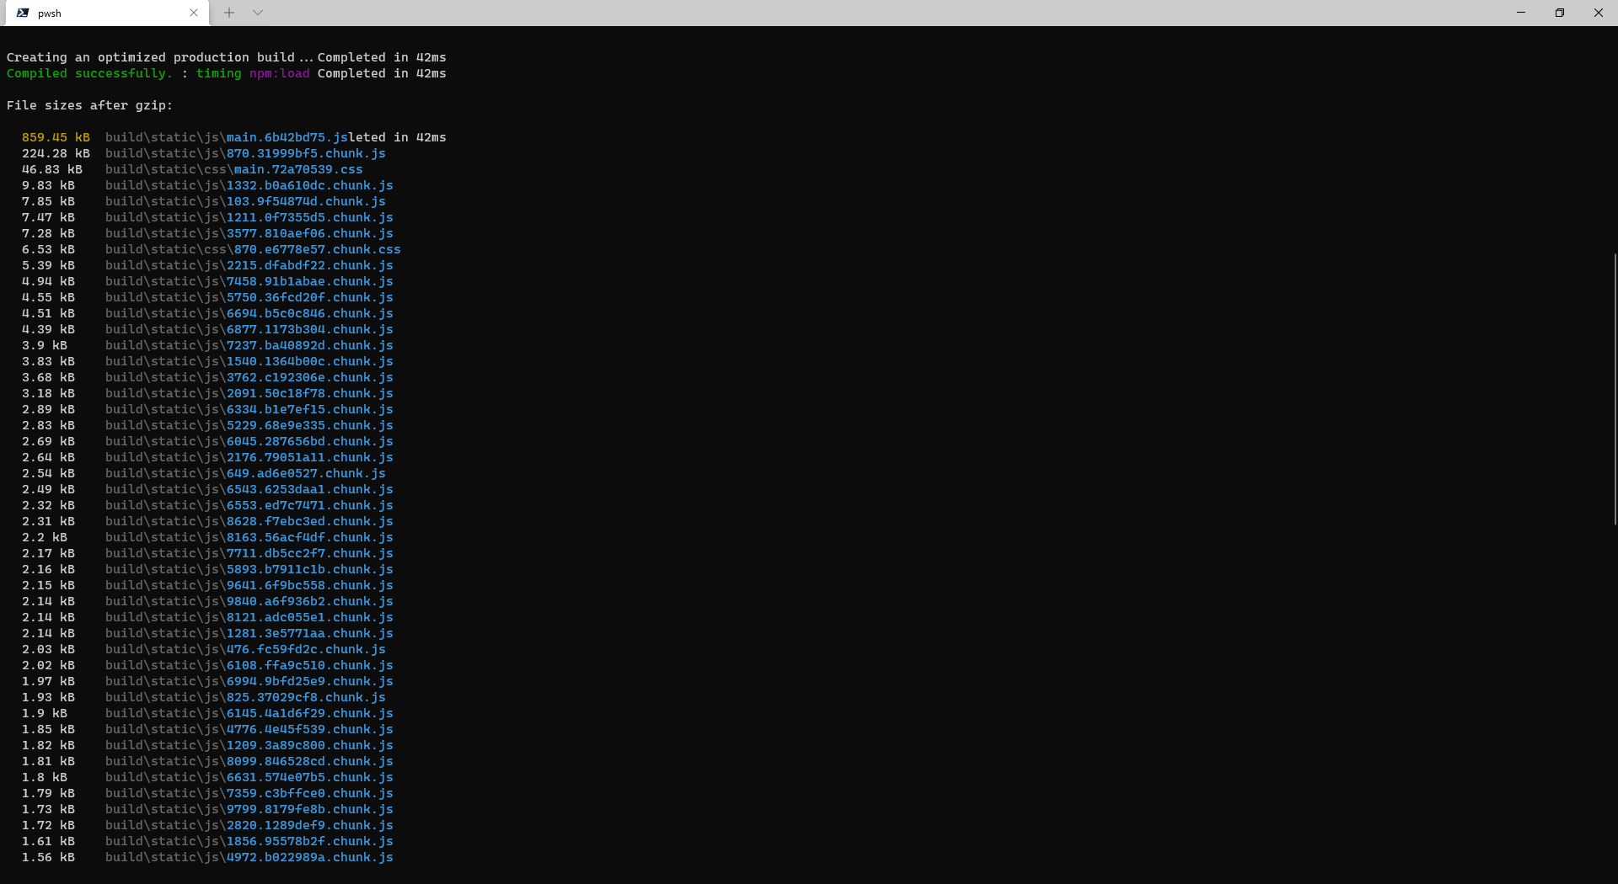Click 1211.0f7355d5.chunk.js file name
Image resolution: width=1618 pixels, height=884 pixels.
(310, 217)
